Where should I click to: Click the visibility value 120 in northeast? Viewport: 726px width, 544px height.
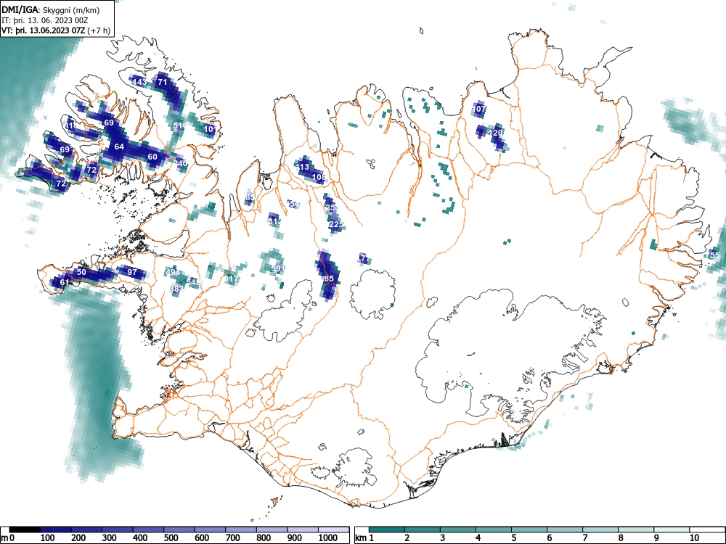496,133
